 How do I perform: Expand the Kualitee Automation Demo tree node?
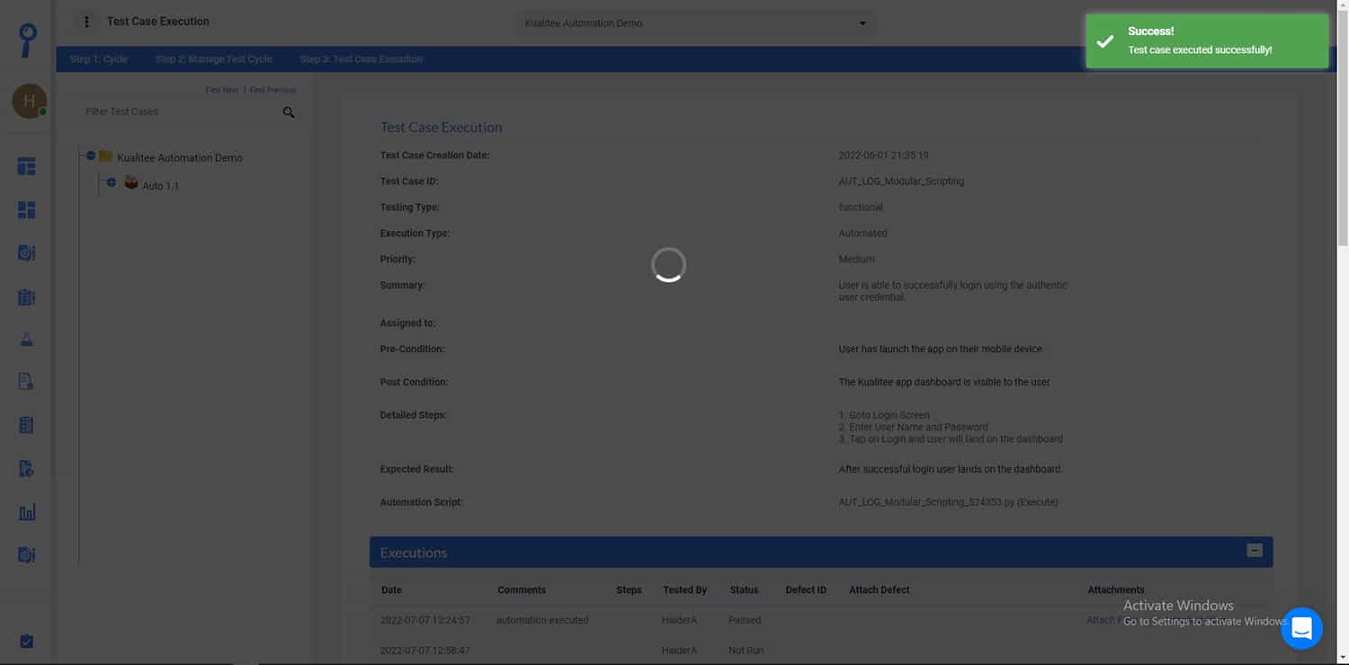(x=90, y=155)
